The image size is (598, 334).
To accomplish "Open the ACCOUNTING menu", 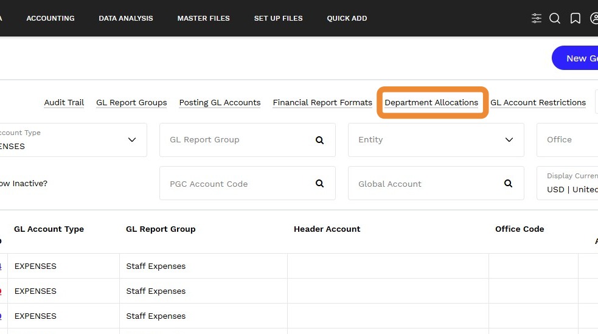I will 50,18.
